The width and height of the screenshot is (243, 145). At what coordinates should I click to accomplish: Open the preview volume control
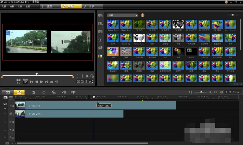coord(56,82)
